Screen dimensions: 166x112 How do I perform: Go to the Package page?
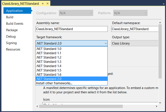point(12,30)
